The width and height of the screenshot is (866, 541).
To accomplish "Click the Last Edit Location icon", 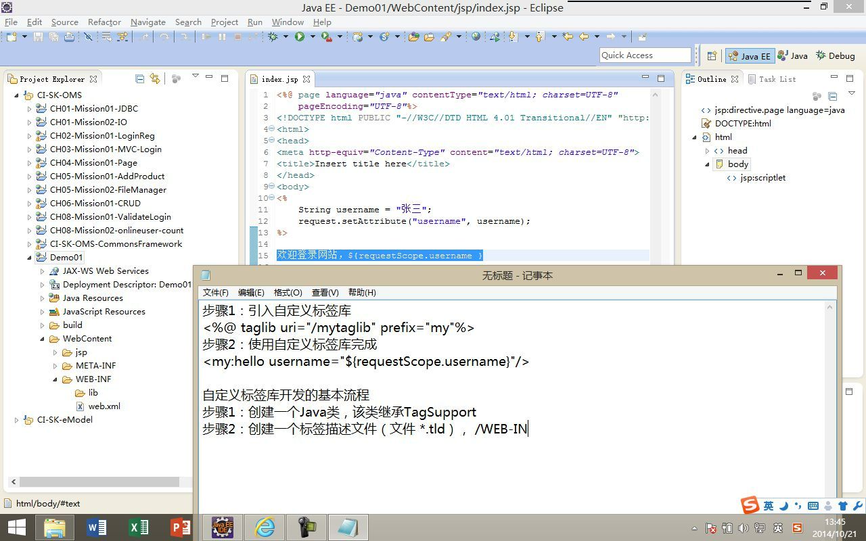I will pyautogui.click(x=568, y=37).
